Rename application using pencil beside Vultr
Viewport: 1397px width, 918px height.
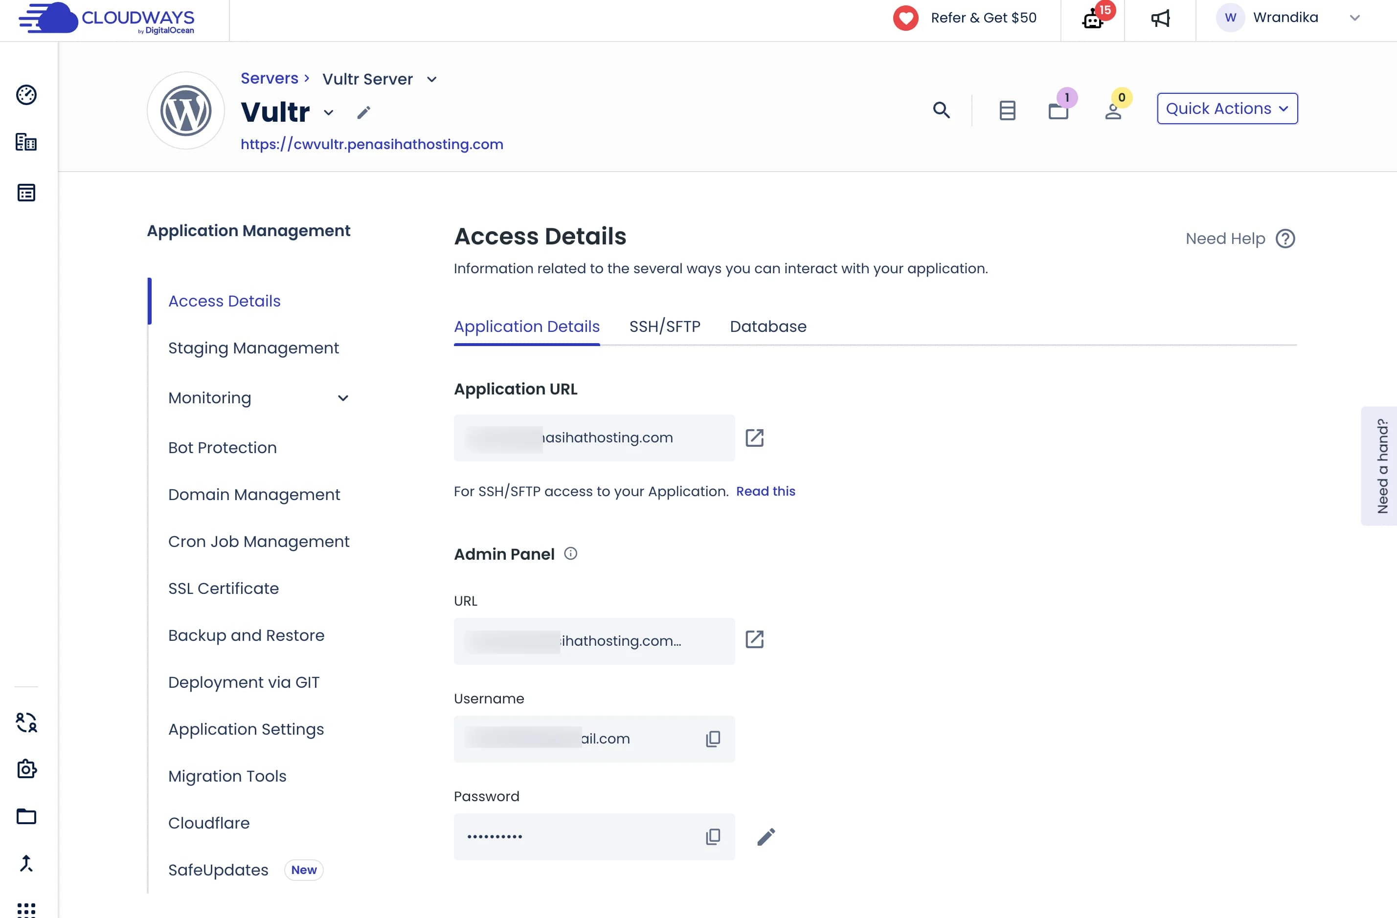[364, 112]
